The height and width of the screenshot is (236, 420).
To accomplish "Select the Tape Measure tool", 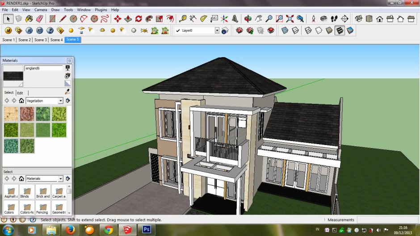I will click(x=183, y=19).
